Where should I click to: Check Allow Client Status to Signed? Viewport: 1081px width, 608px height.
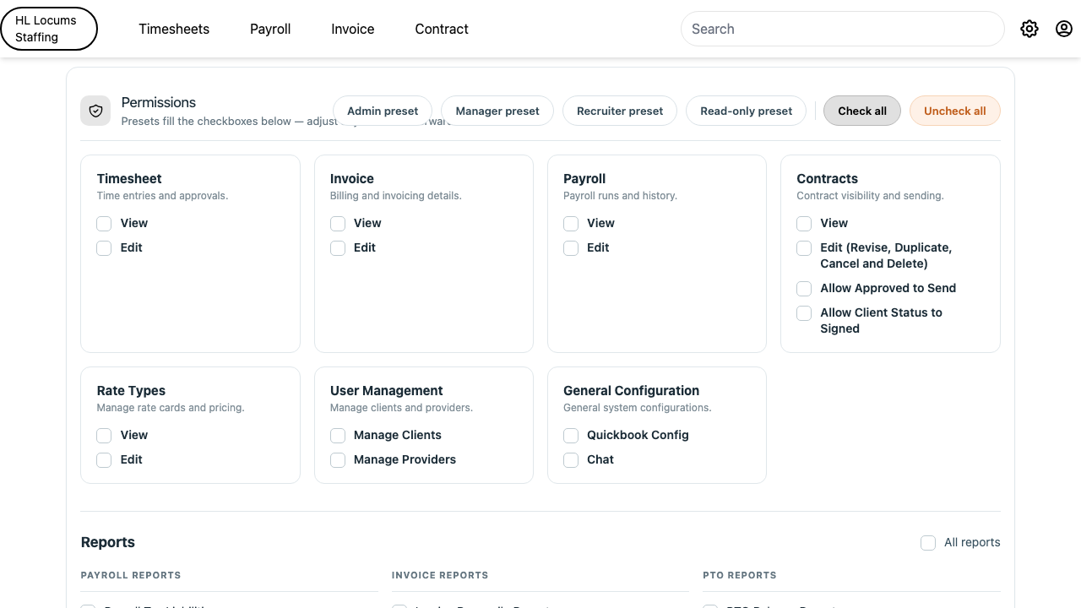804,313
